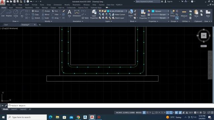Open the Format menu

pos(34,5)
